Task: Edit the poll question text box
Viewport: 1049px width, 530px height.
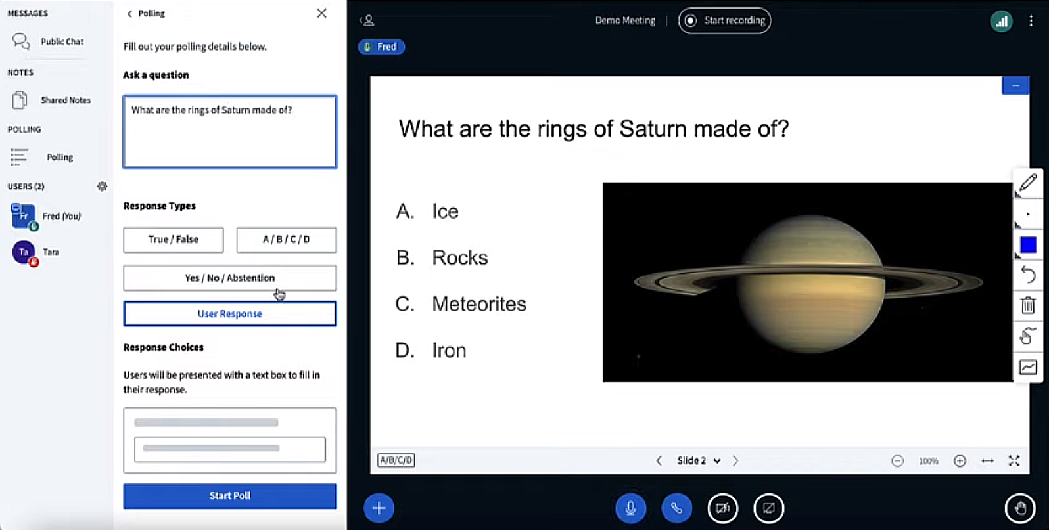Action: click(x=230, y=131)
